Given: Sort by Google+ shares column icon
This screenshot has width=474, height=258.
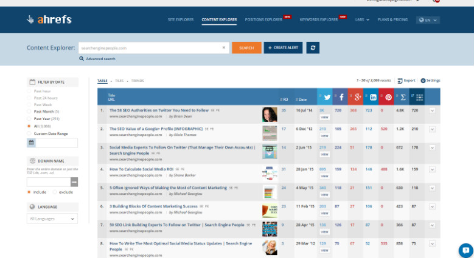Looking at the screenshot, I should [x=357, y=97].
